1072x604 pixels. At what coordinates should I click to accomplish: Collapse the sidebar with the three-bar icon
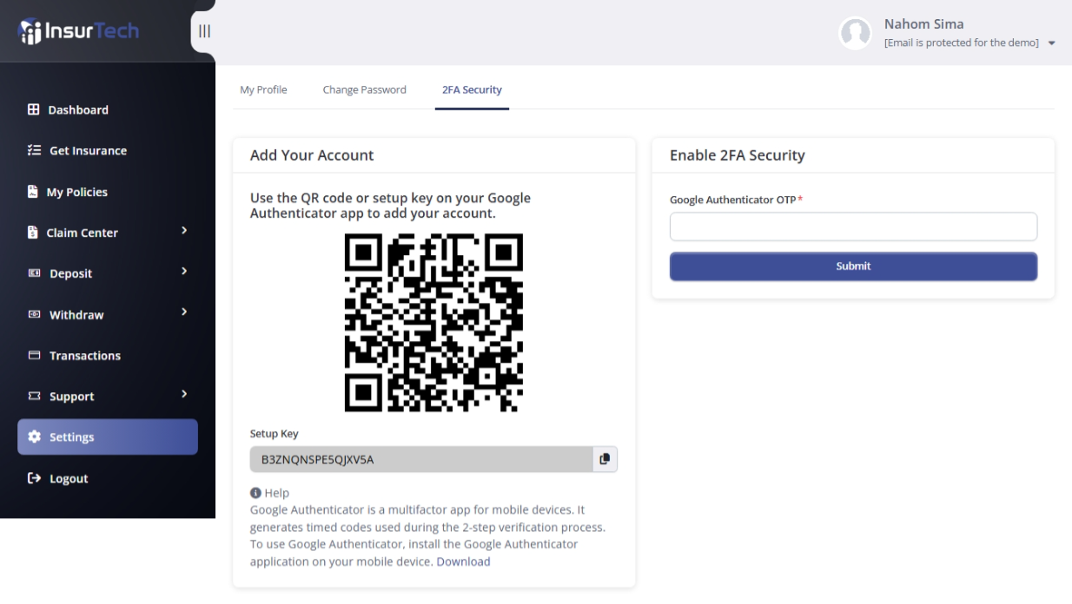204,31
